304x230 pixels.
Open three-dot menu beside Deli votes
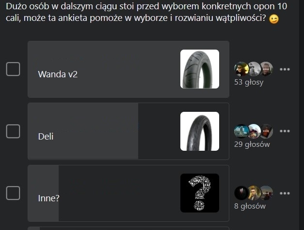pyautogui.click(x=285, y=131)
